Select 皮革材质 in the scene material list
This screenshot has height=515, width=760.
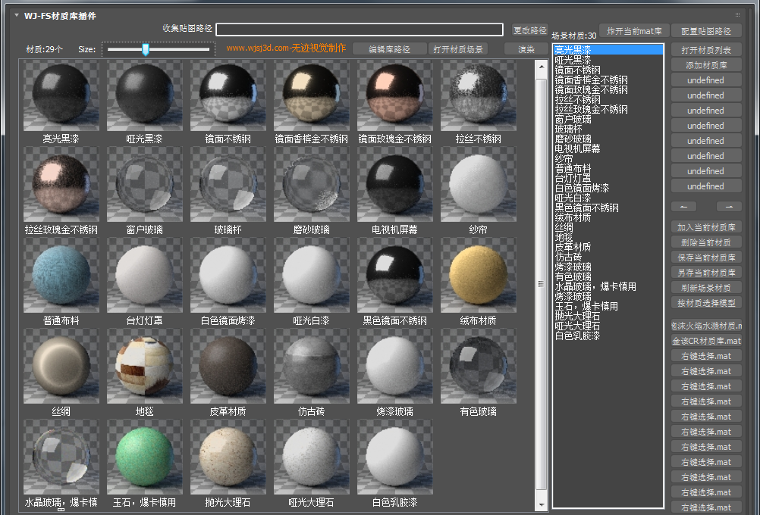click(x=573, y=247)
